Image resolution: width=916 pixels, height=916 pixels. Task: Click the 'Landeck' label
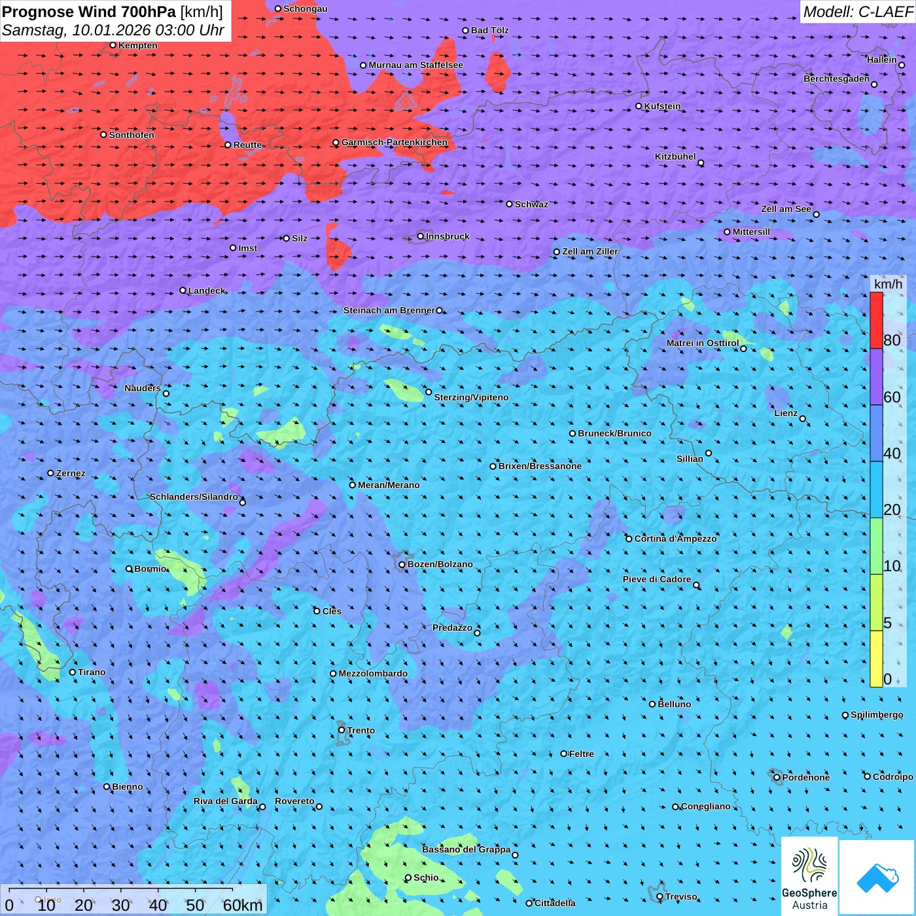pyautogui.click(x=207, y=291)
